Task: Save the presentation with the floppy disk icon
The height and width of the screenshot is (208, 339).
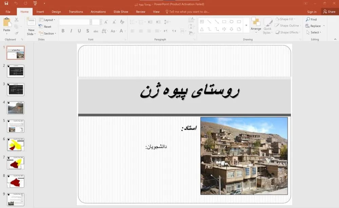Action: tap(6, 3)
